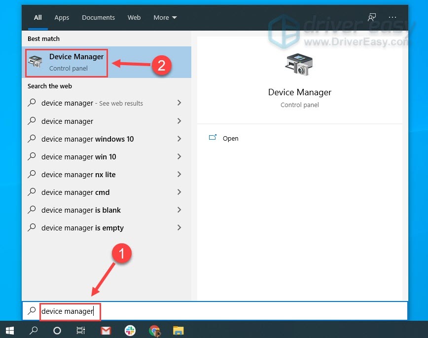Select 'device manager - See web results' suggestion
428x338 pixels.
(x=107, y=103)
